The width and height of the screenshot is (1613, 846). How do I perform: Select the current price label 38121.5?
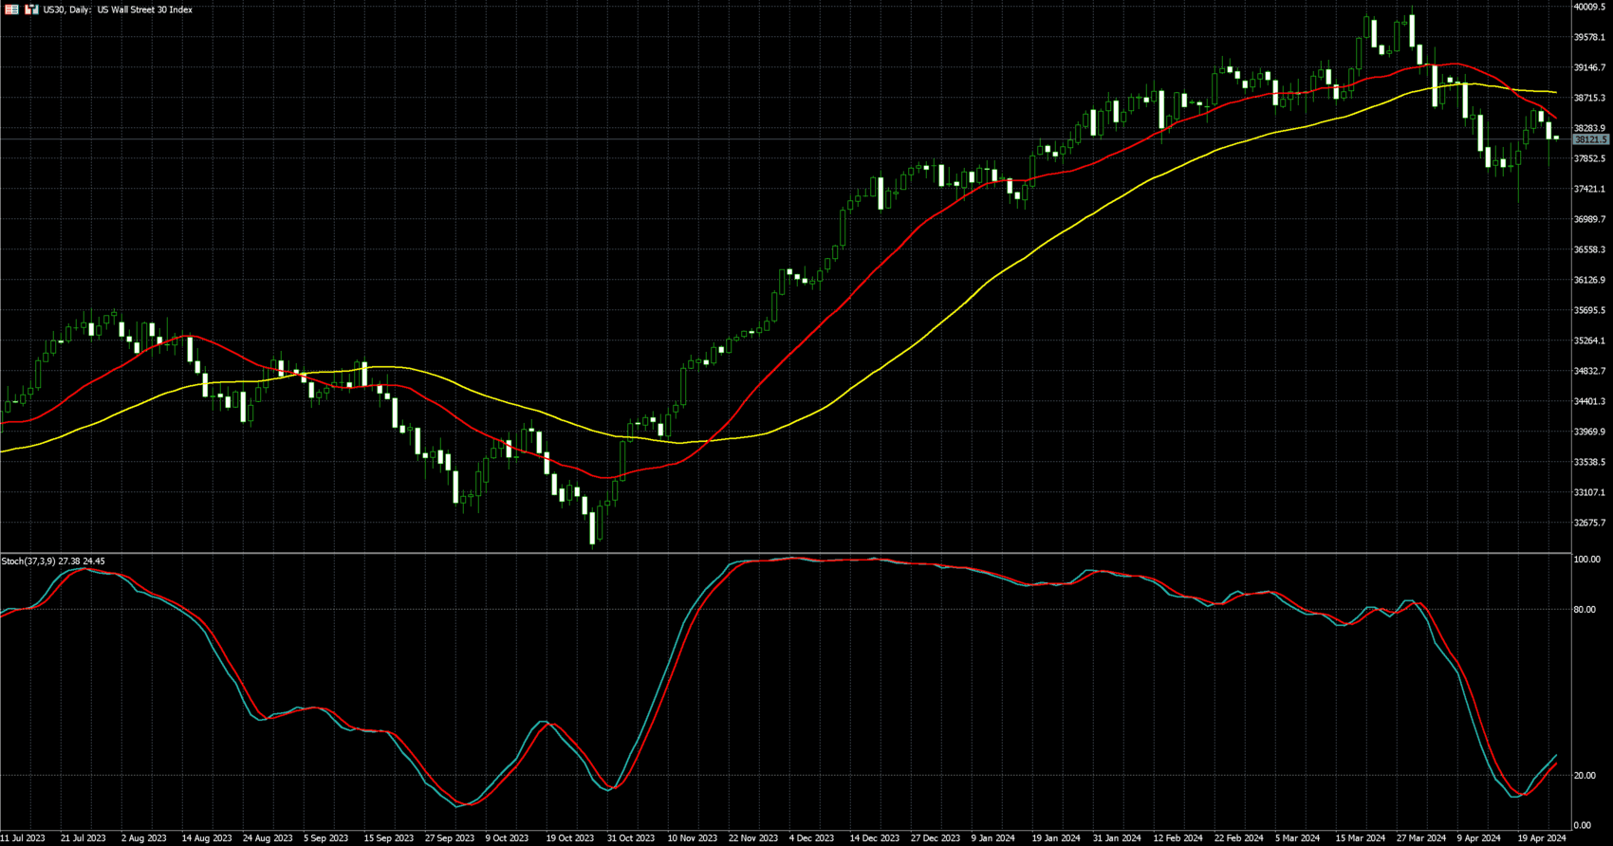tap(1590, 139)
